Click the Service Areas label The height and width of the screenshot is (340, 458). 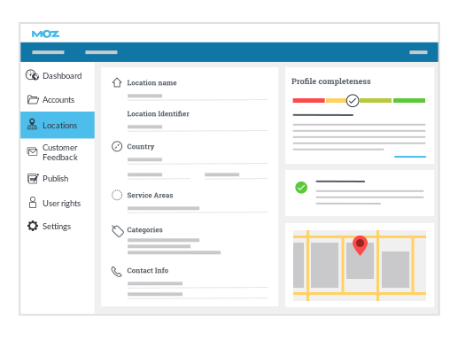click(150, 196)
